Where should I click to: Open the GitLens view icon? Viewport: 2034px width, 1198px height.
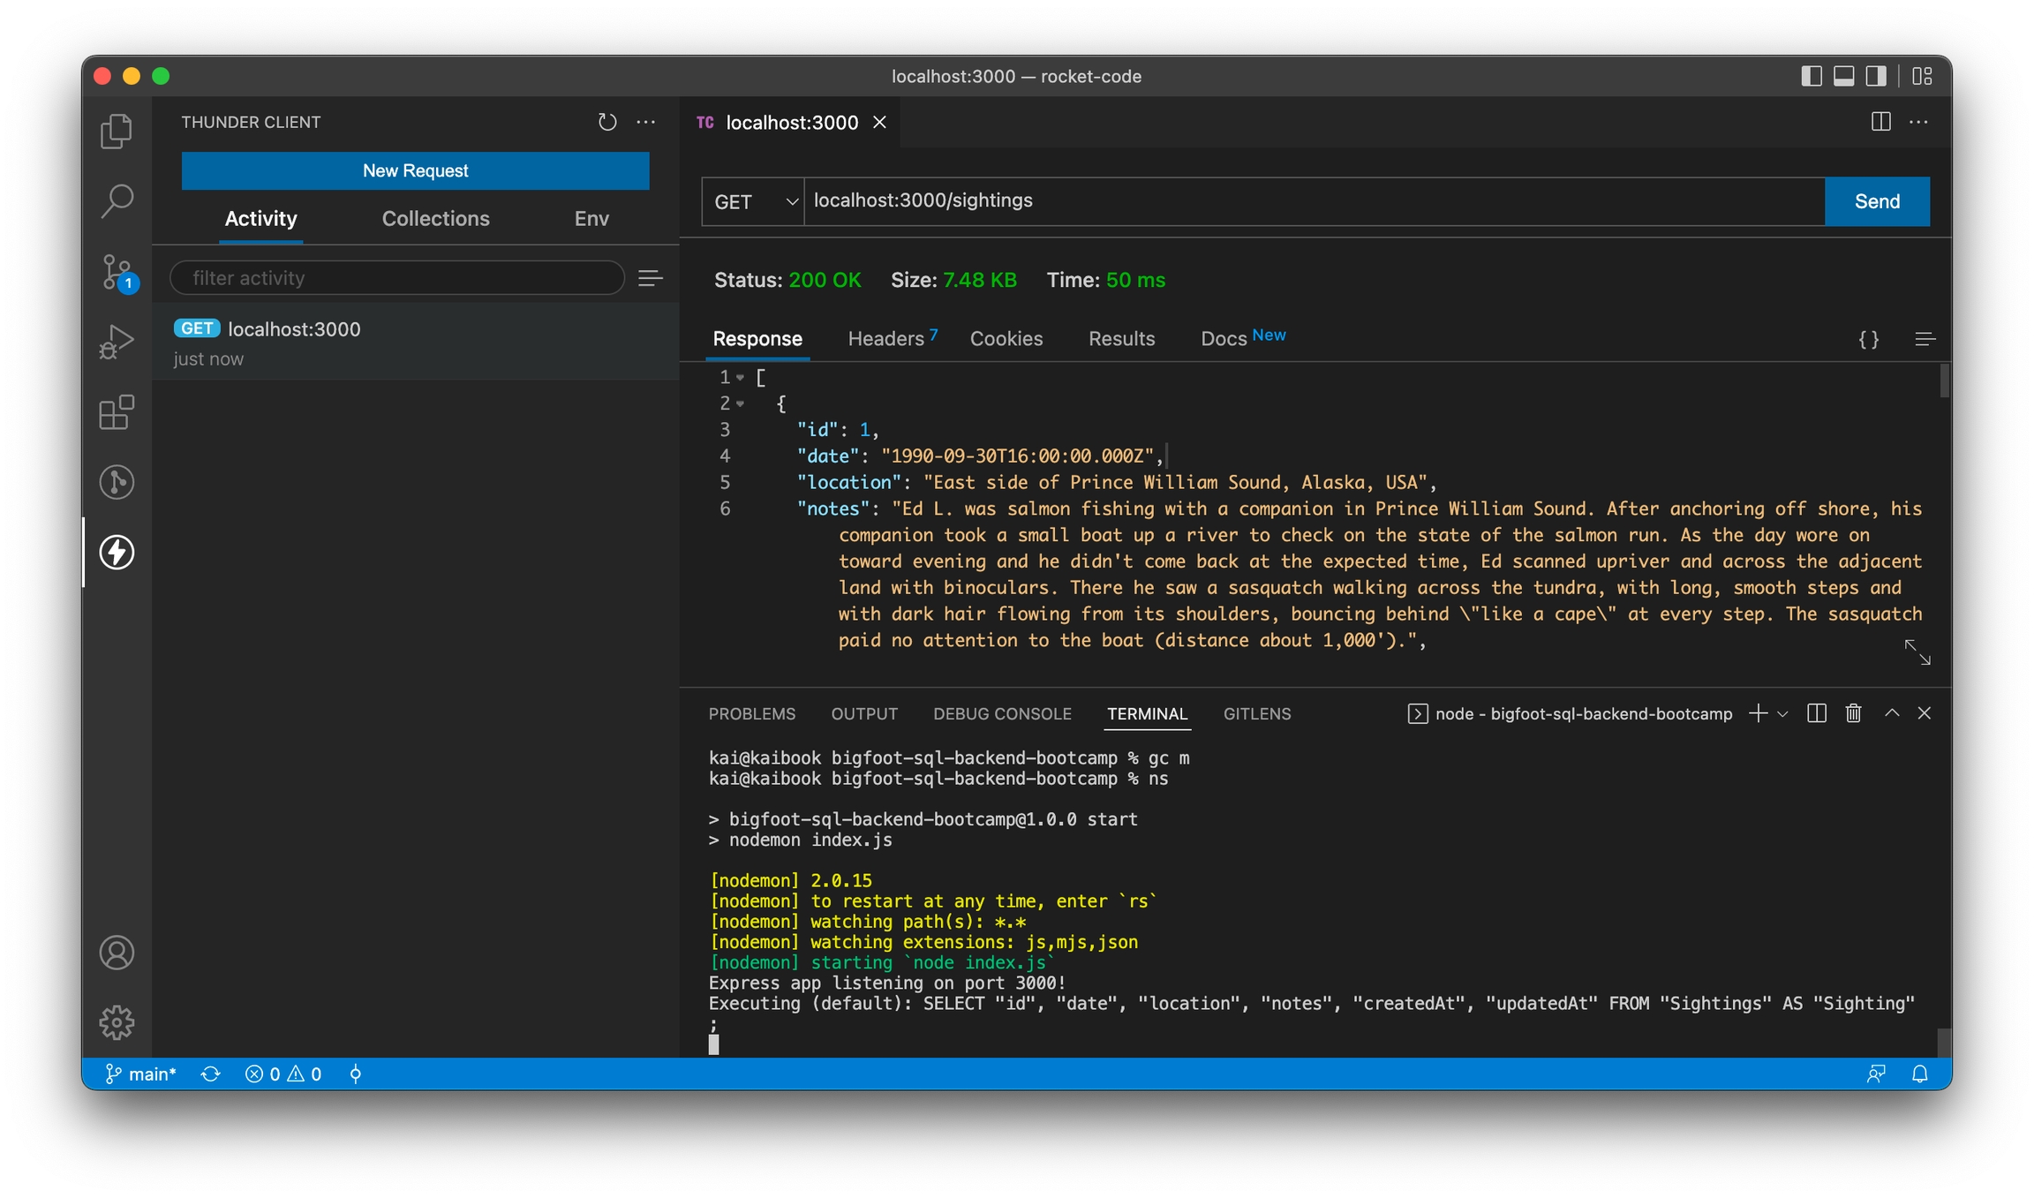[x=117, y=482]
